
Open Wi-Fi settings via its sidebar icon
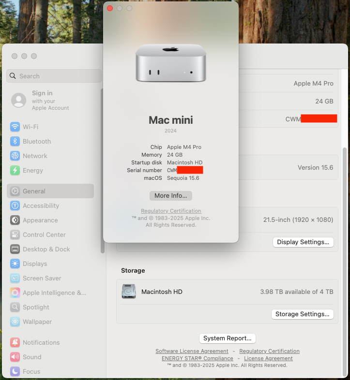[x=15, y=127]
